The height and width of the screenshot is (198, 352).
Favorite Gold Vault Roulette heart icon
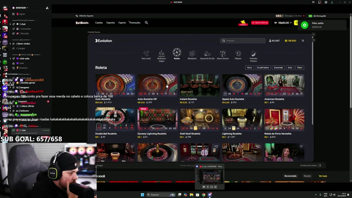coord(216,112)
